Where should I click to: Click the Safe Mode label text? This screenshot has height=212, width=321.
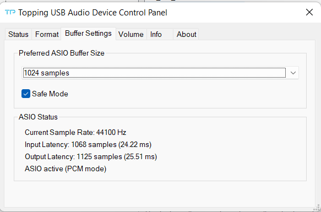pyautogui.click(x=50, y=94)
